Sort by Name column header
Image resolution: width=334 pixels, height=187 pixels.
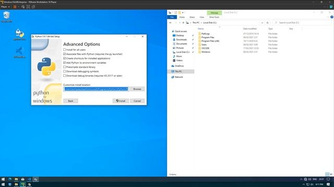pyautogui.click(x=200, y=29)
